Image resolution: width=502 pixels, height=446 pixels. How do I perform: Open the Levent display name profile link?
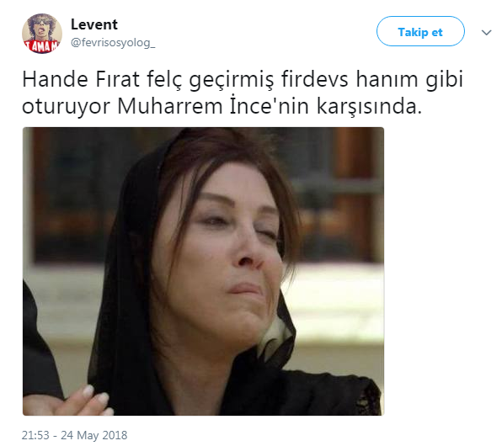coord(94,24)
